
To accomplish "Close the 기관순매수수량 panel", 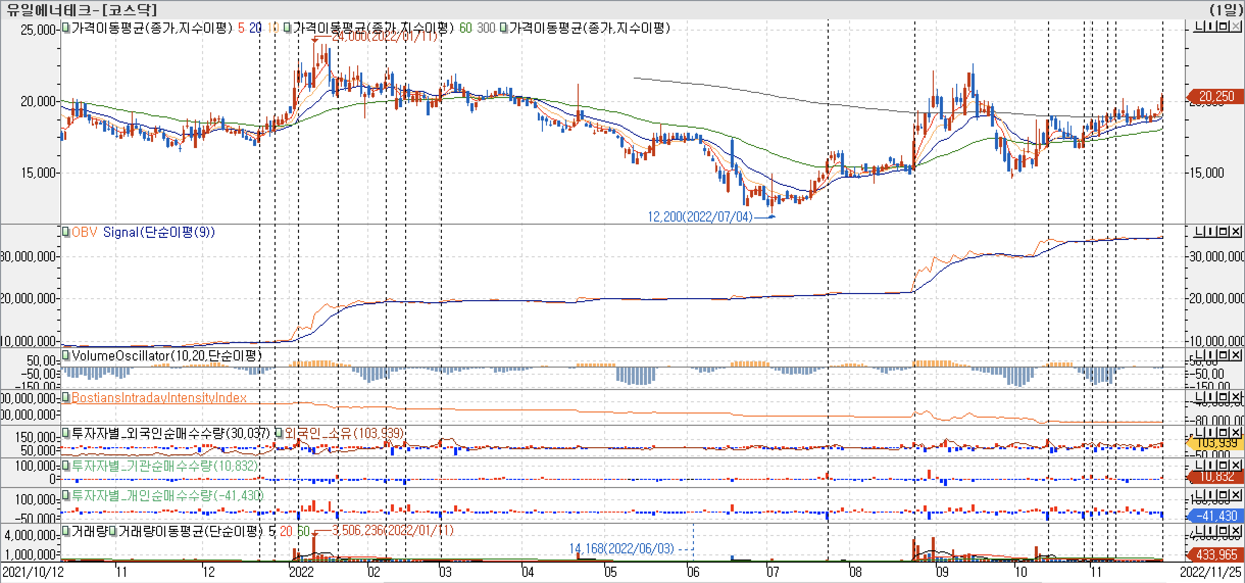I will click(1235, 465).
